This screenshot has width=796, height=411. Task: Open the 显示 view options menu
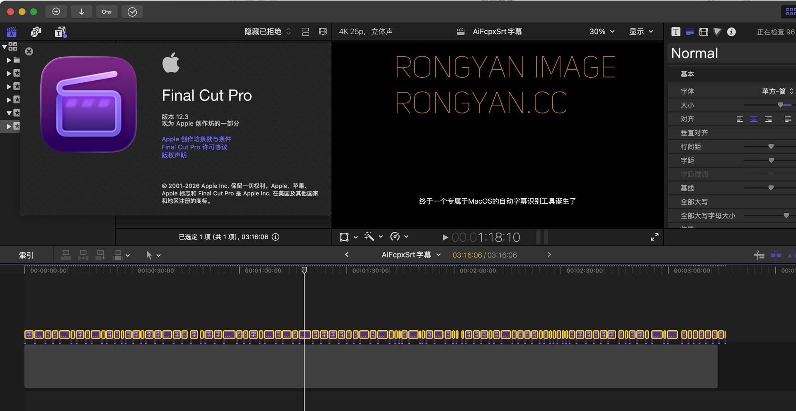pyautogui.click(x=641, y=31)
